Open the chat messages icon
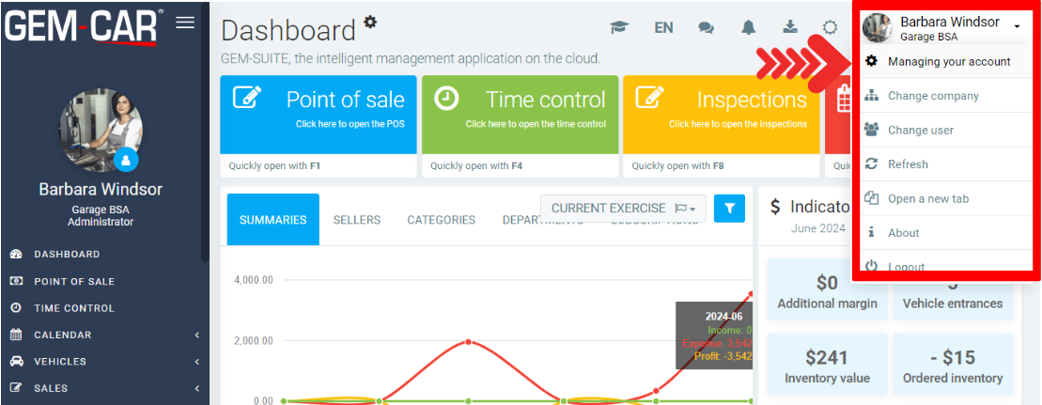 click(x=706, y=28)
